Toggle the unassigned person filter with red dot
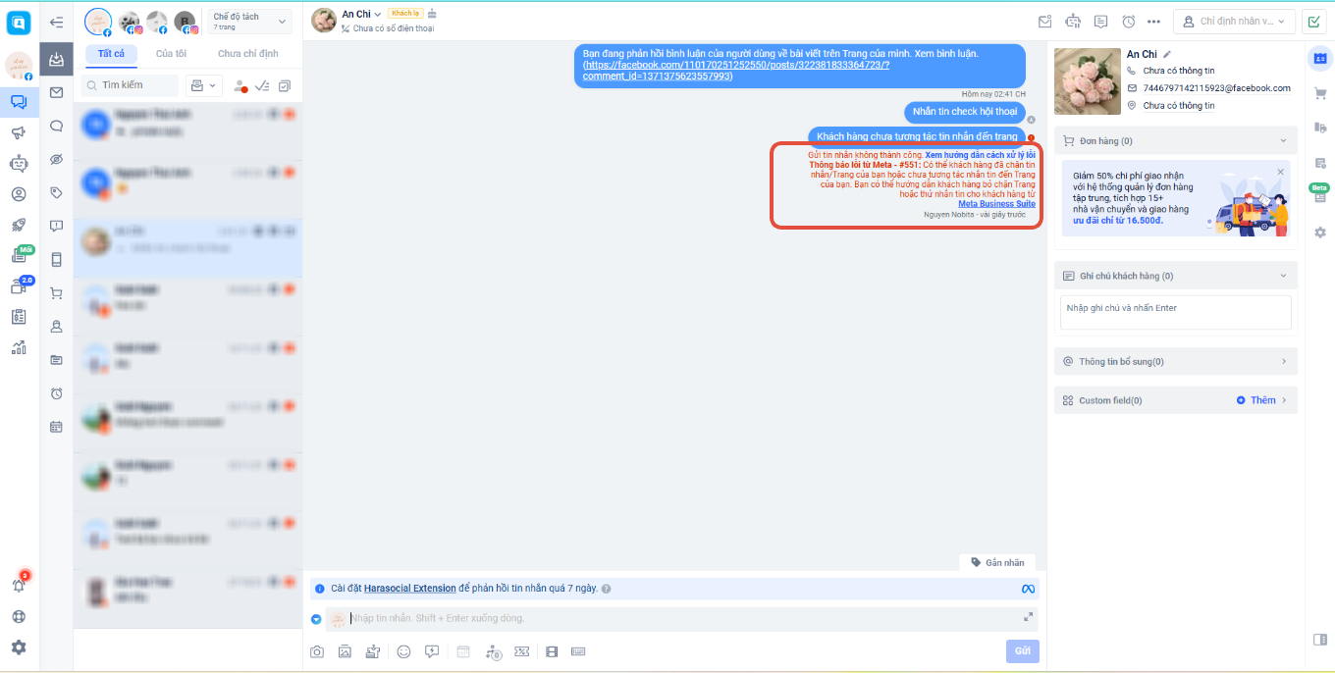 click(240, 86)
